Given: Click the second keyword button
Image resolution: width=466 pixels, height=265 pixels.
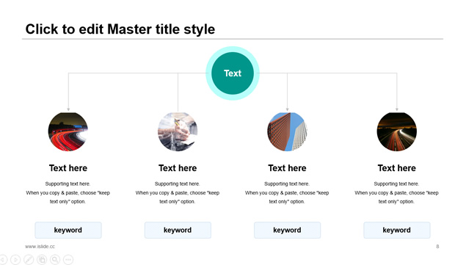Looking at the screenshot, I should (x=178, y=230).
